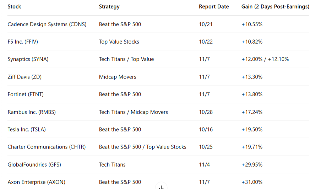Select Cadence Design Systems (CDNS) cell
The image size is (310, 189).
[47, 25]
